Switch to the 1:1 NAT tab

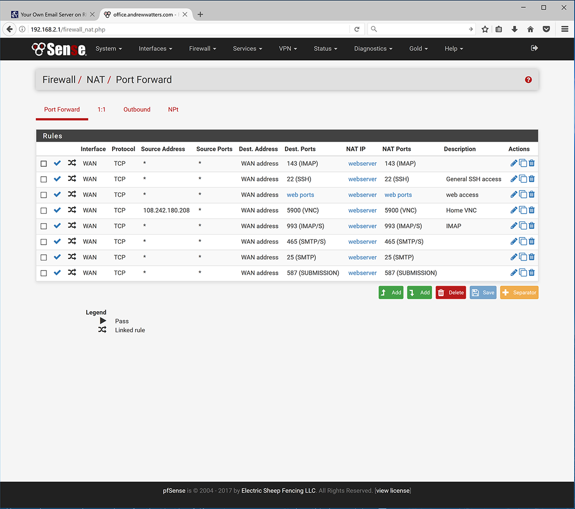pos(102,110)
